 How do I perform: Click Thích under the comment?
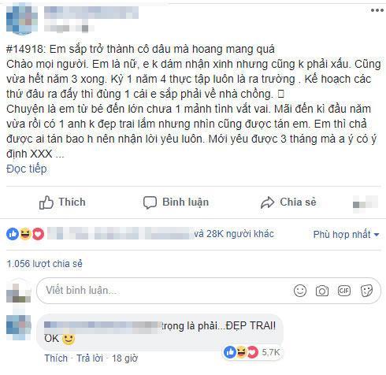(56, 358)
